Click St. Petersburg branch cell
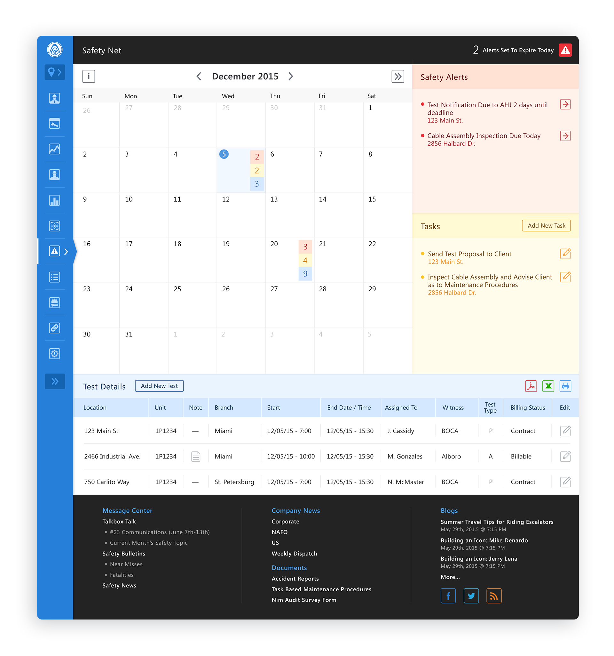Screen dimensions: 614x656 (x=234, y=482)
